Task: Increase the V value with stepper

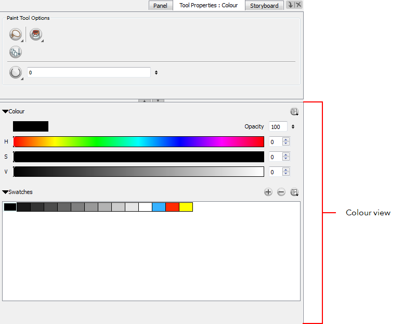Action: (x=286, y=170)
